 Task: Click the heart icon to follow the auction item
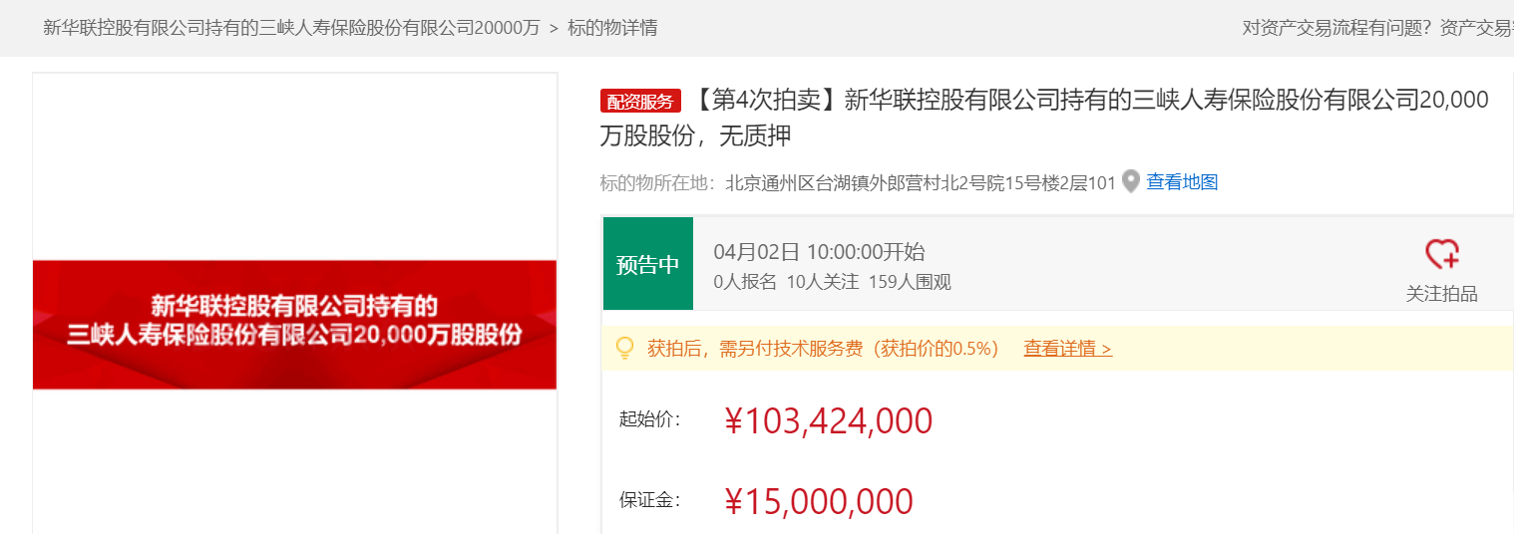(1441, 254)
